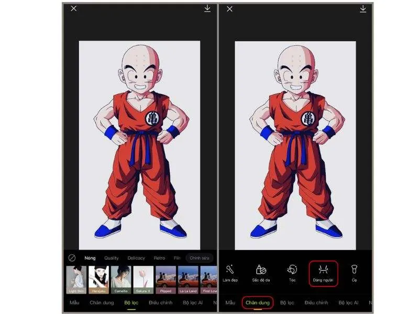The height and width of the screenshot is (314, 419).
Task: Apply the Light Skin filter thumbnail
Action: coord(76,279)
